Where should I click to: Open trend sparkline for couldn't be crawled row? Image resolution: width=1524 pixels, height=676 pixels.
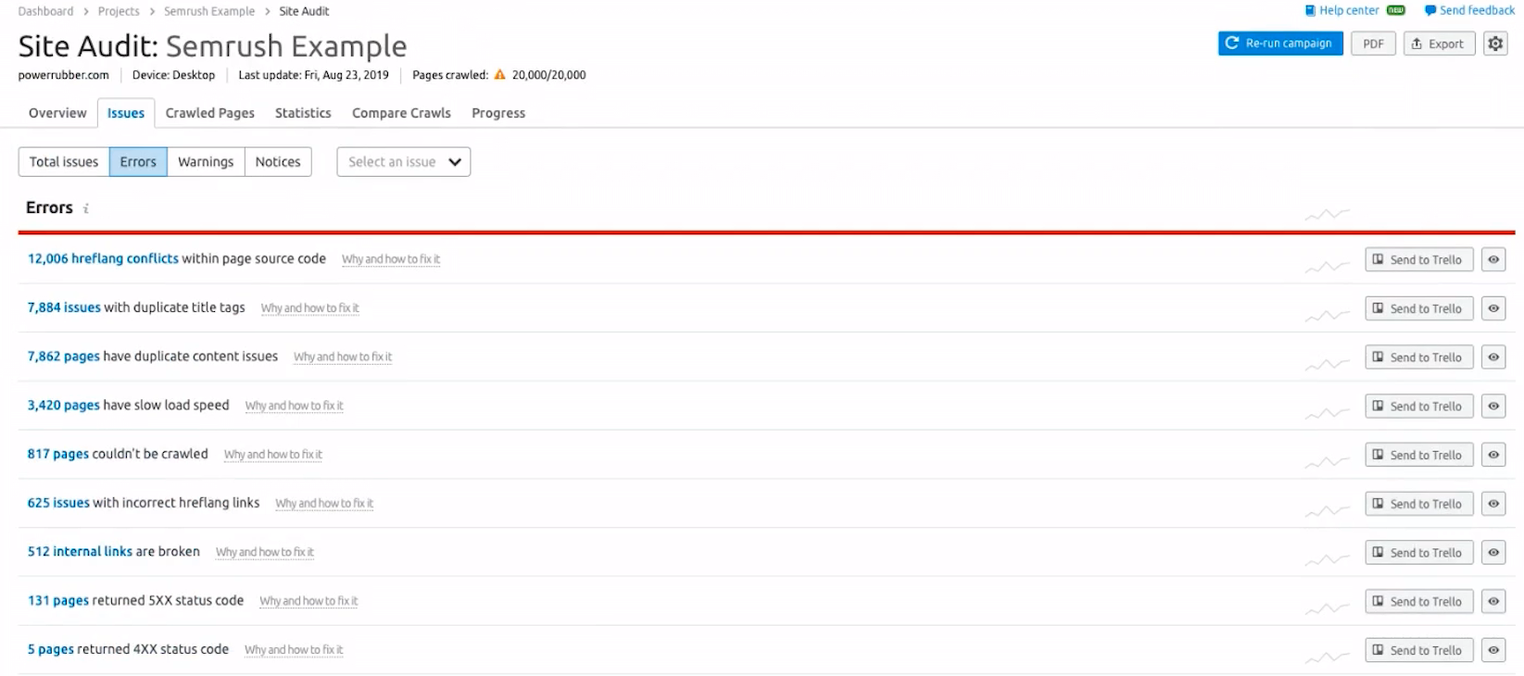[1327, 461]
